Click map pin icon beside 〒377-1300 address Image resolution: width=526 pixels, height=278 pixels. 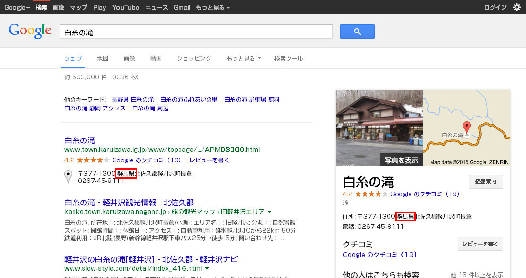coord(68,177)
